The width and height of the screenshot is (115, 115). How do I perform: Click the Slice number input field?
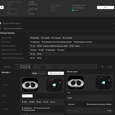pyautogui.click(x=27, y=96)
